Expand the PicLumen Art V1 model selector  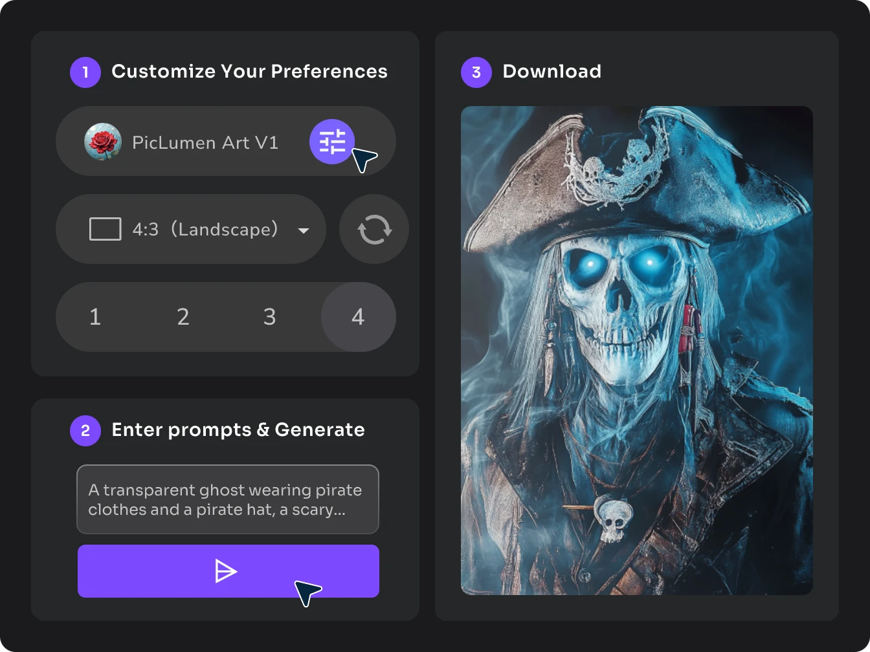(x=206, y=142)
